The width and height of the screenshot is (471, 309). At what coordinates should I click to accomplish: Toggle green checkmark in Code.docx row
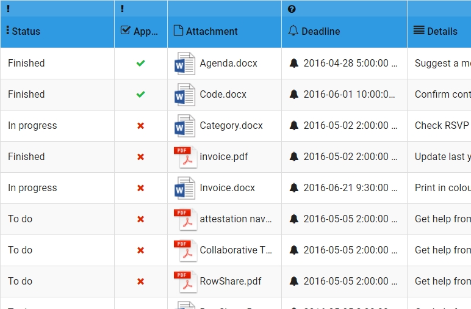point(140,95)
